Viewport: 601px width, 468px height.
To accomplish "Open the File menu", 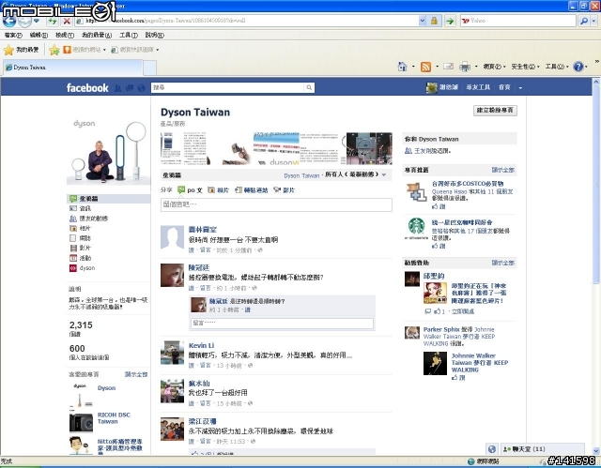I will point(13,36).
